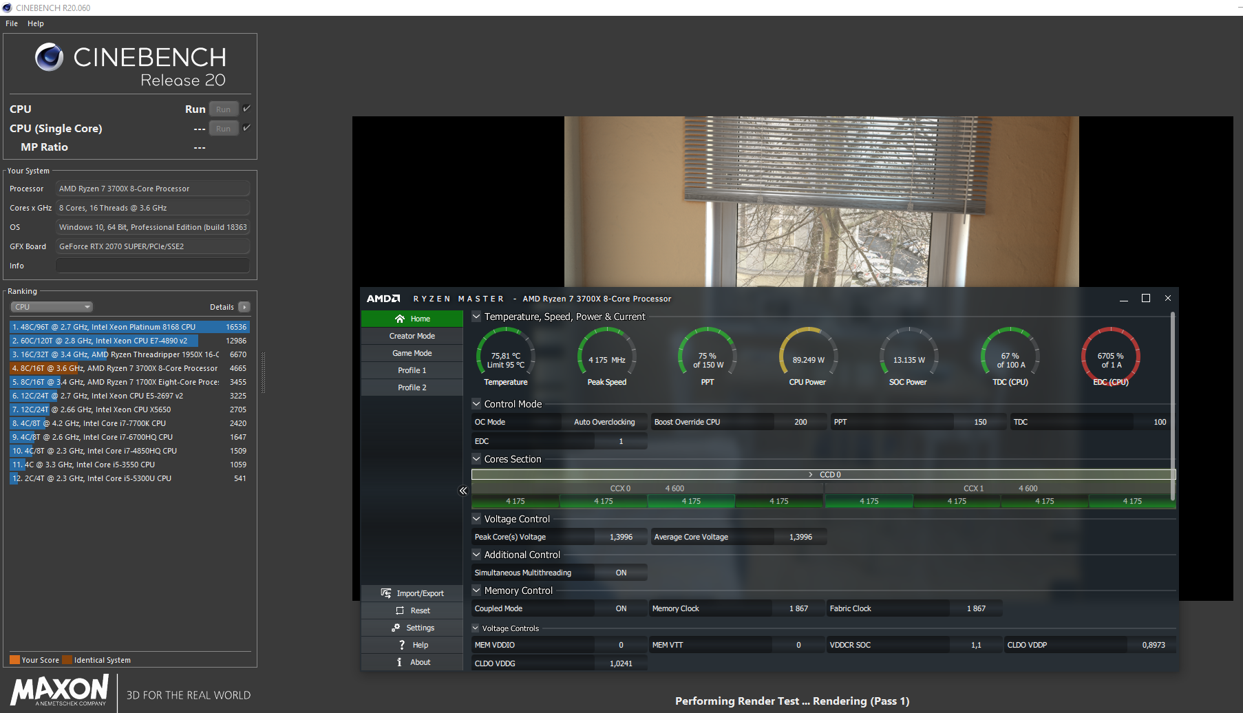The width and height of the screenshot is (1243, 713).
Task: Select Profile 2 in Ryzen Master
Action: tap(412, 387)
